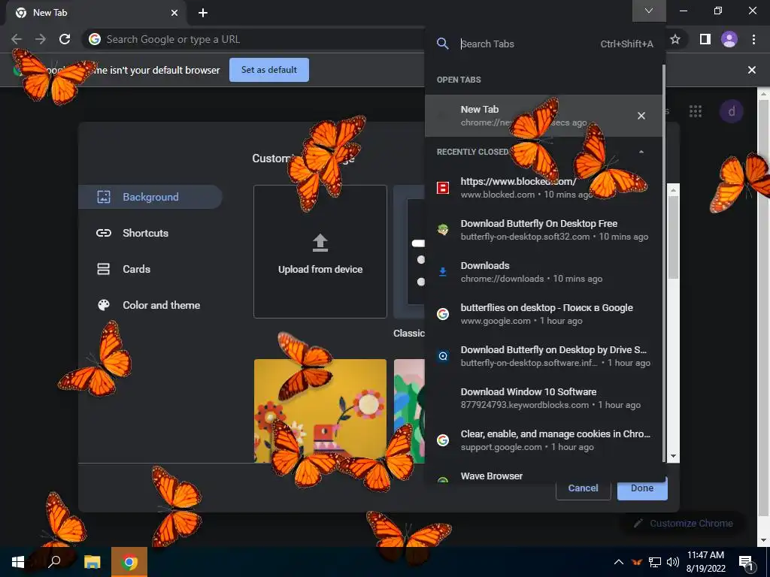770x577 pixels.
Task: Choose Upload from device tile
Action: (x=320, y=252)
